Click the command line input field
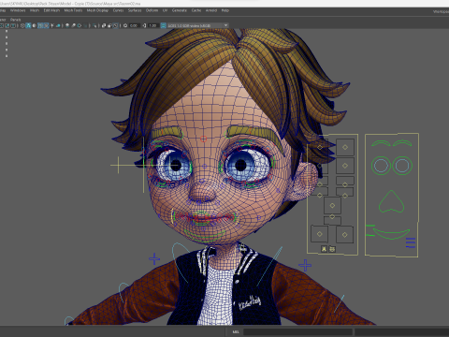The height and width of the screenshot is (337, 449). pos(298,331)
